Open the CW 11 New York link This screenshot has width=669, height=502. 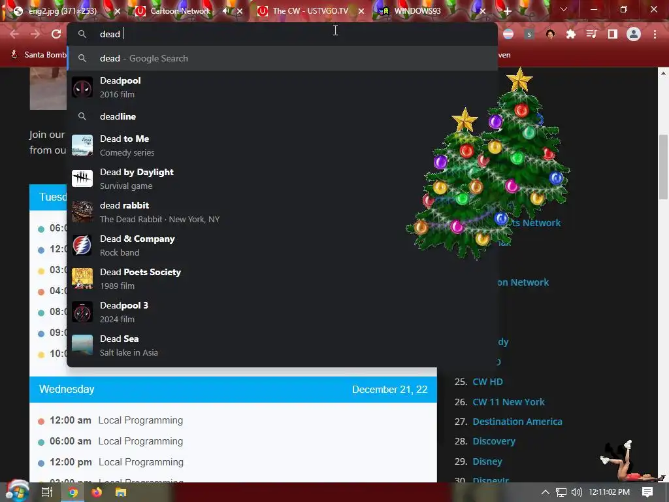coord(508,402)
